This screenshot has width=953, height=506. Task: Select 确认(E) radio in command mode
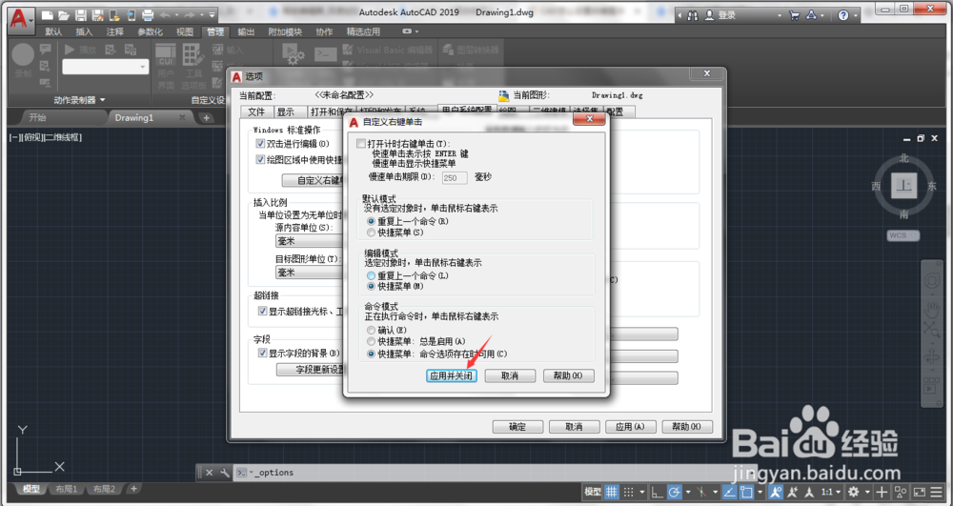(x=371, y=330)
